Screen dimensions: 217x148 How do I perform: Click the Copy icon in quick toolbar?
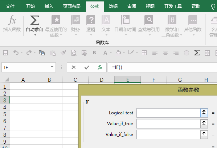(42, 53)
